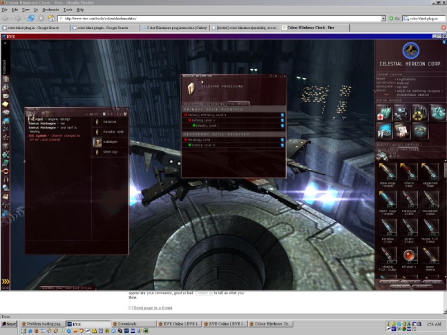Open the address bar history dropdown
This screenshot has width=447, height=335.
tap(383, 18)
